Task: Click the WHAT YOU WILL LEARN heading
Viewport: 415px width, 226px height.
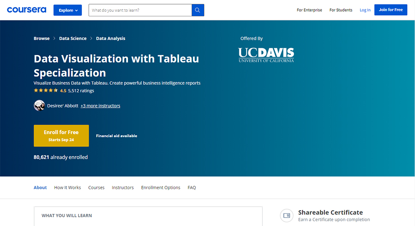Action: pyautogui.click(x=67, y=216)
